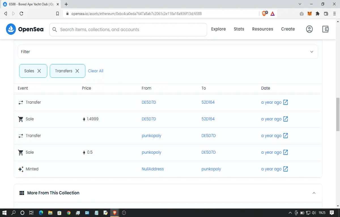Open external link icon for Minted row
This screenshot has width=340, height=217.
tap(286, 169)
